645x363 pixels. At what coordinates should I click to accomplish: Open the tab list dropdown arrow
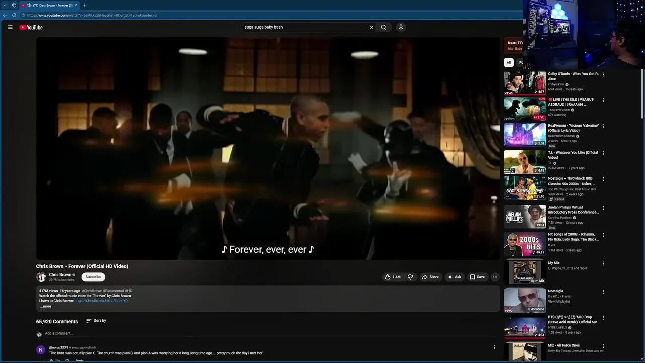click(5, 5)
